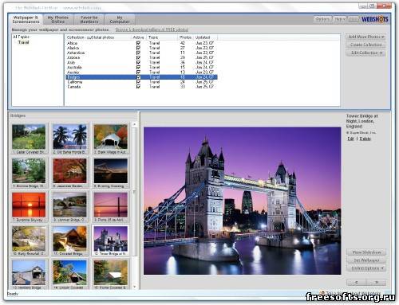This screenshot has height=305, width=399.
Task: Sort by the Active column header
Action: [x=139, y=37]
